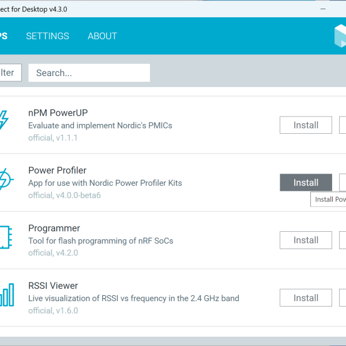The width and height of the screenshot is (346, 346).
Task: Click the Search apps input field
Action: (89, 73)
